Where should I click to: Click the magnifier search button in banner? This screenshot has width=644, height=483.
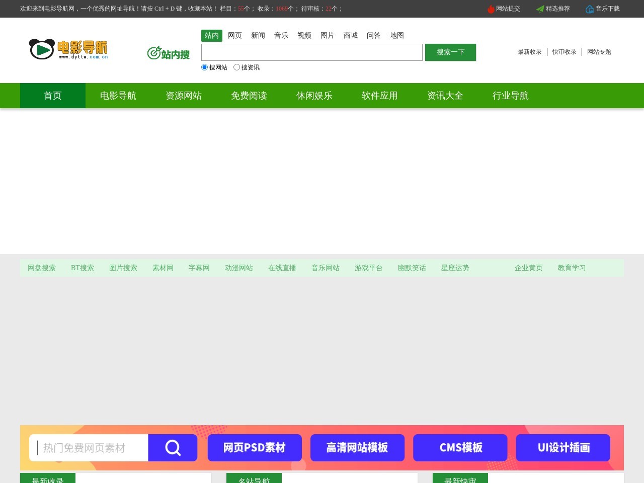click(173, 448)
